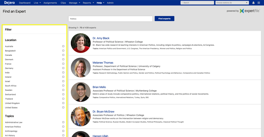The height and width of the screenshot is (137, 264).
Task: Check the Canada location filter
Action: [x=63, y=55]
